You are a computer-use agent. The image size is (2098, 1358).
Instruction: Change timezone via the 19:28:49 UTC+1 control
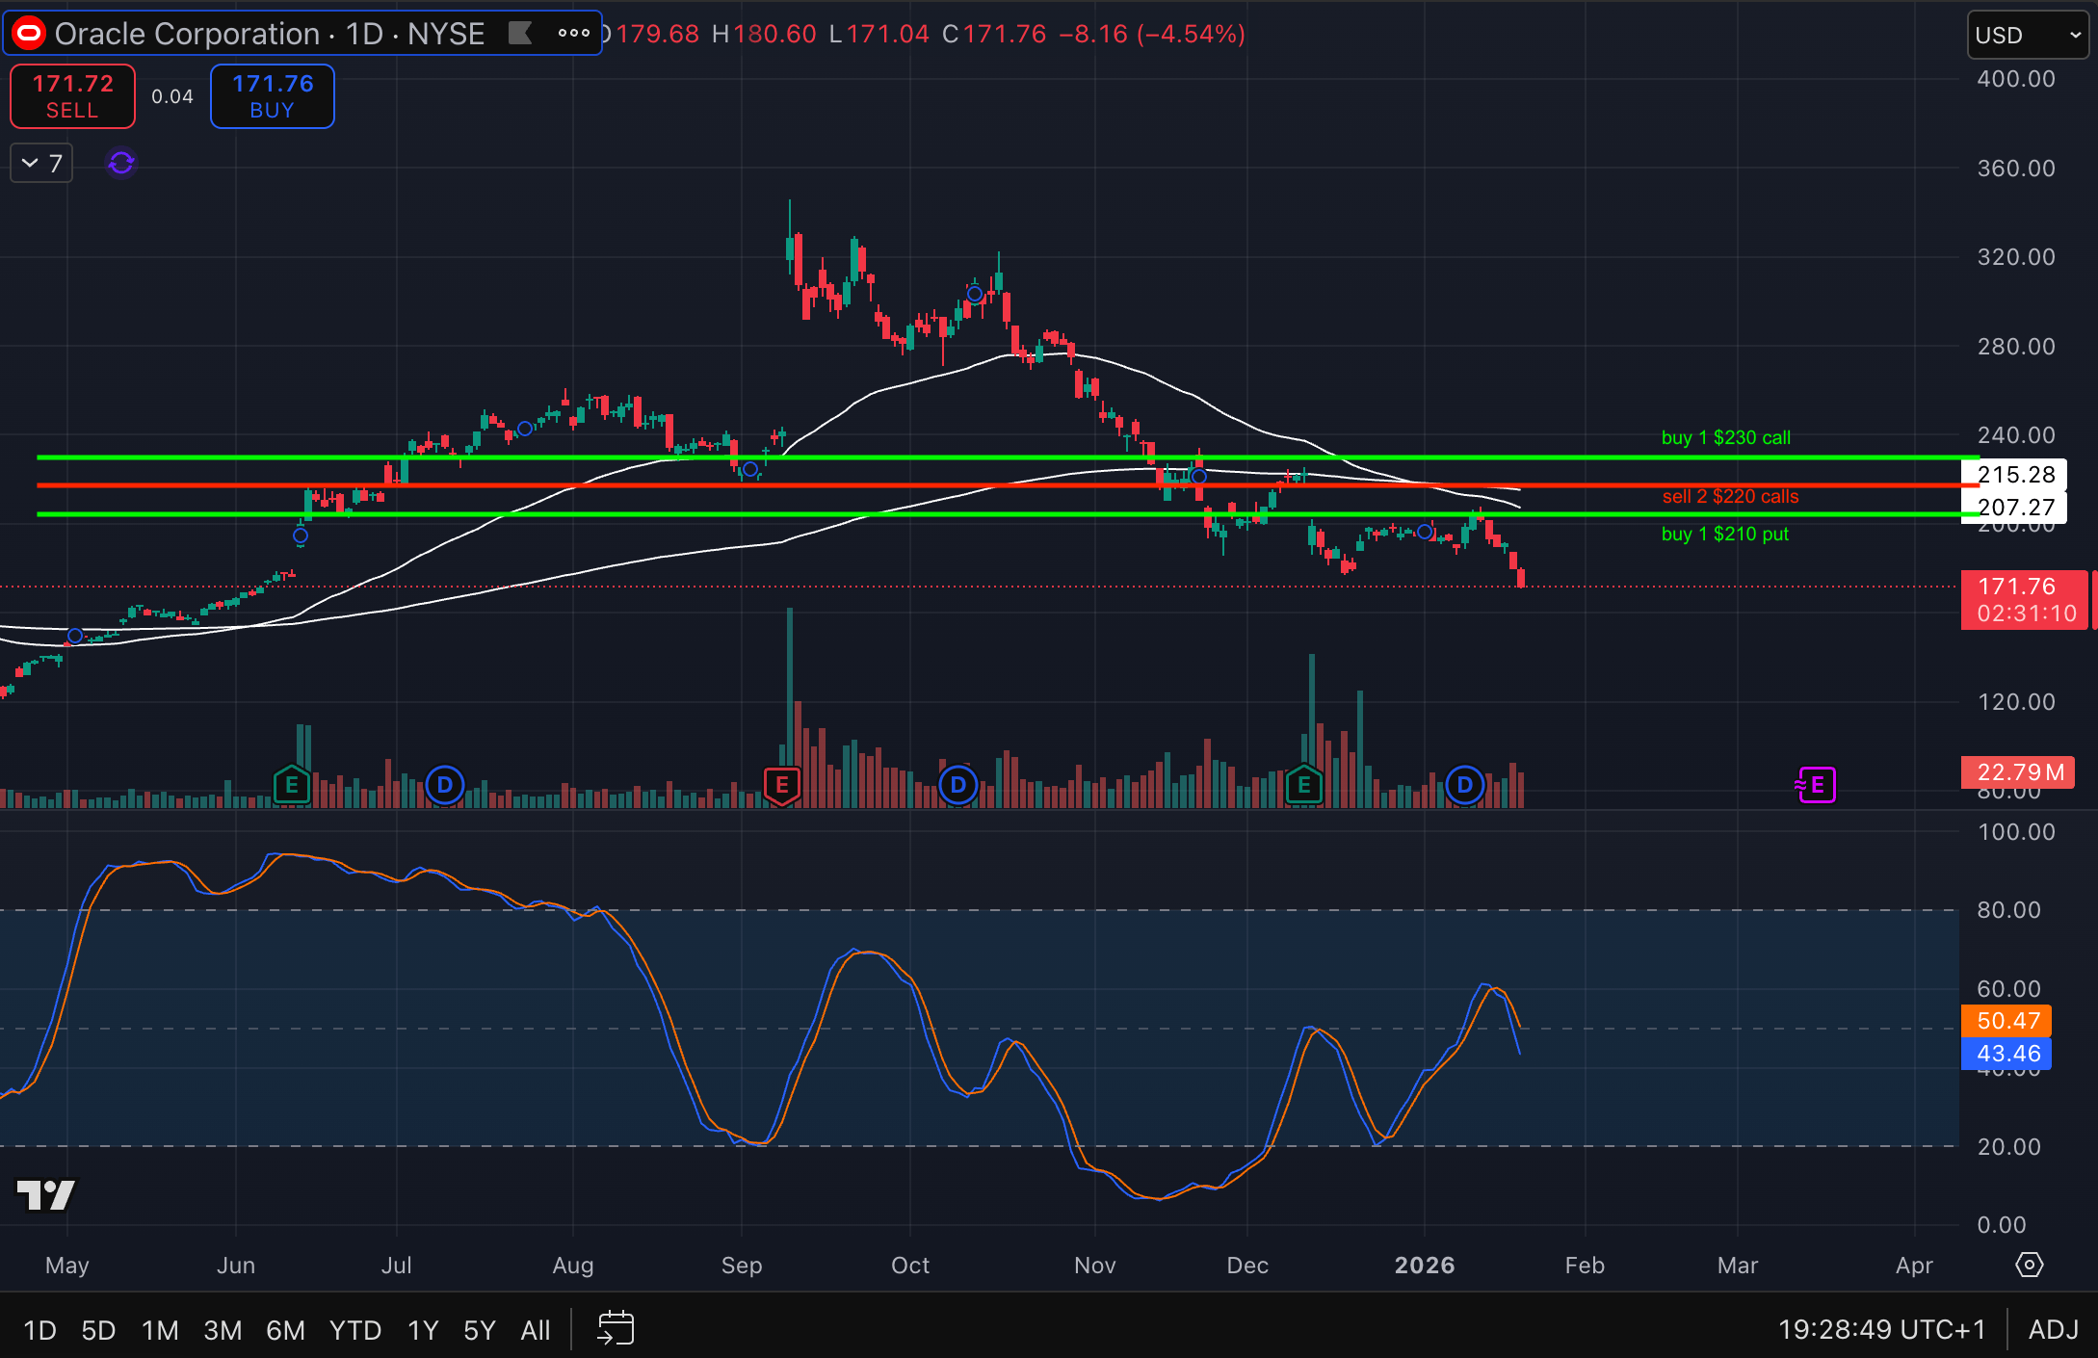[1882, 1328]
